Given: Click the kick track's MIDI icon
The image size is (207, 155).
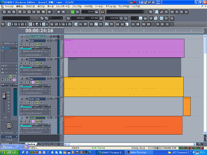Looking at the screenshot, I should (x=27, y=41).
